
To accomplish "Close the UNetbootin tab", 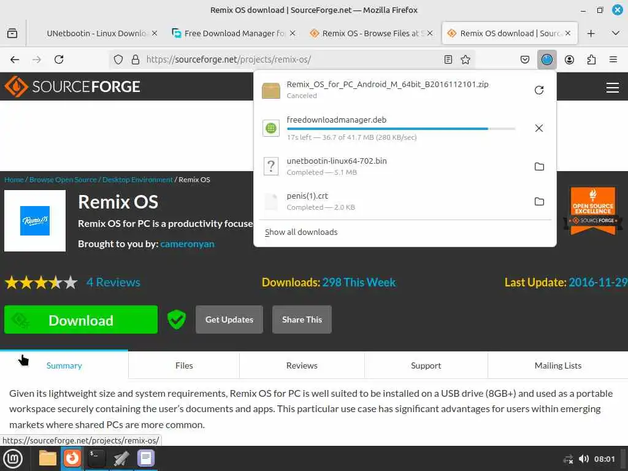I will click(155, 33).
